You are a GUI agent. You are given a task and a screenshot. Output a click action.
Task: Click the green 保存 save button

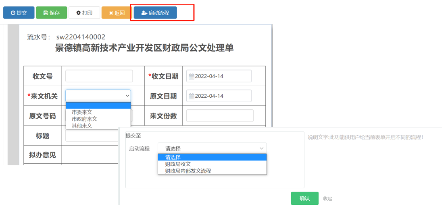point(51,13)
